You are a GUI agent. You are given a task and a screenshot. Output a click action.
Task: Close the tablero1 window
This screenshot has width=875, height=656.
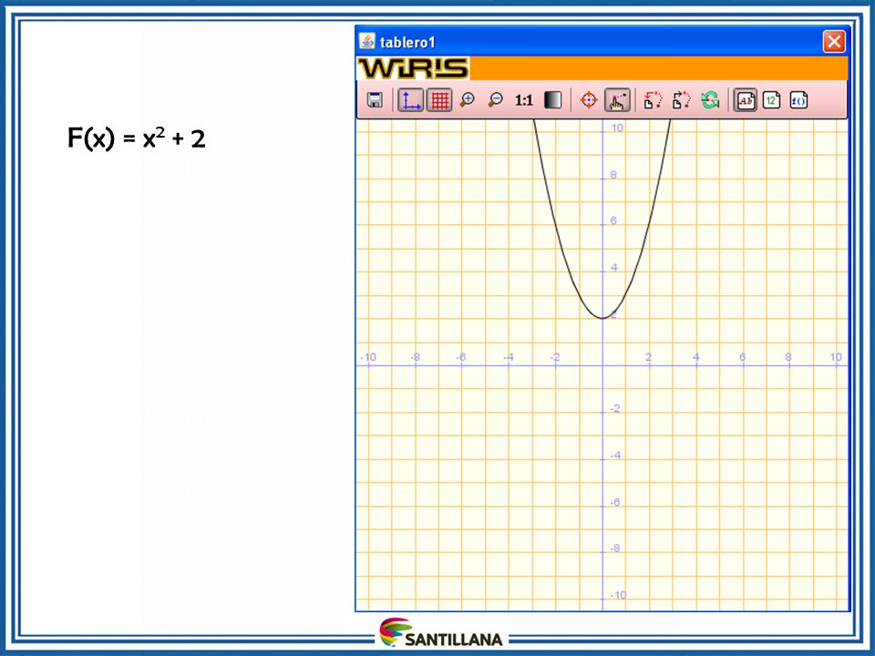point(834,41)
